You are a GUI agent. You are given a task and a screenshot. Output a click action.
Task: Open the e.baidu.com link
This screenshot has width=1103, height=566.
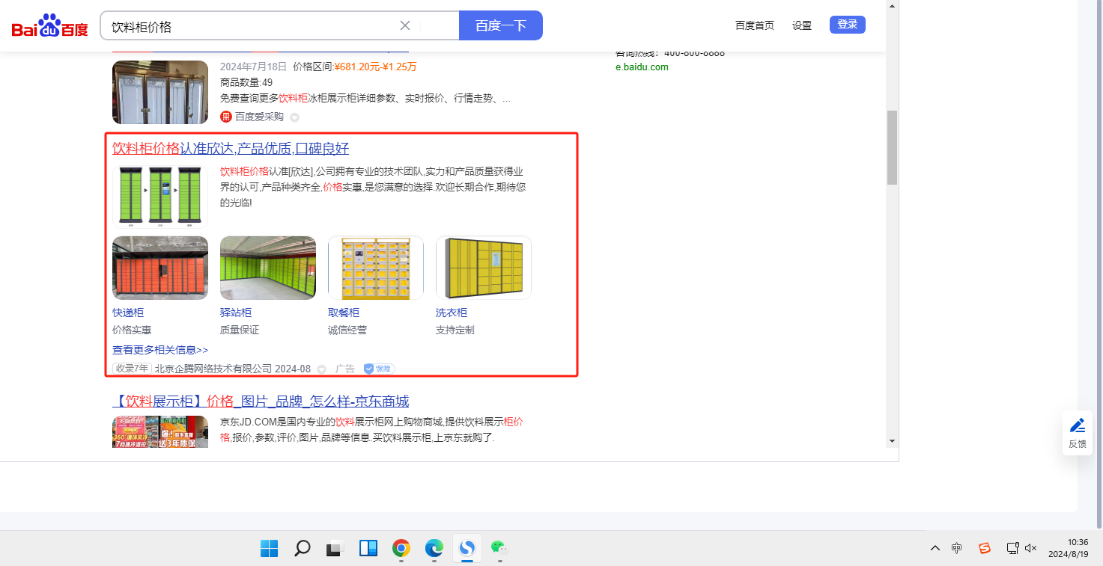(642, 67)
